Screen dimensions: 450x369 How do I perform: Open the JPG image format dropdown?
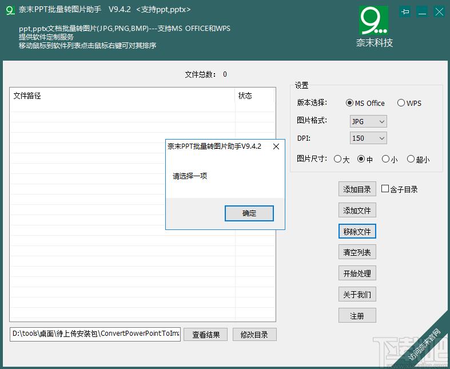coord(368,121)
